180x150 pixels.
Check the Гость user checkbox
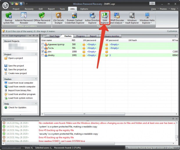pos(43,48)
